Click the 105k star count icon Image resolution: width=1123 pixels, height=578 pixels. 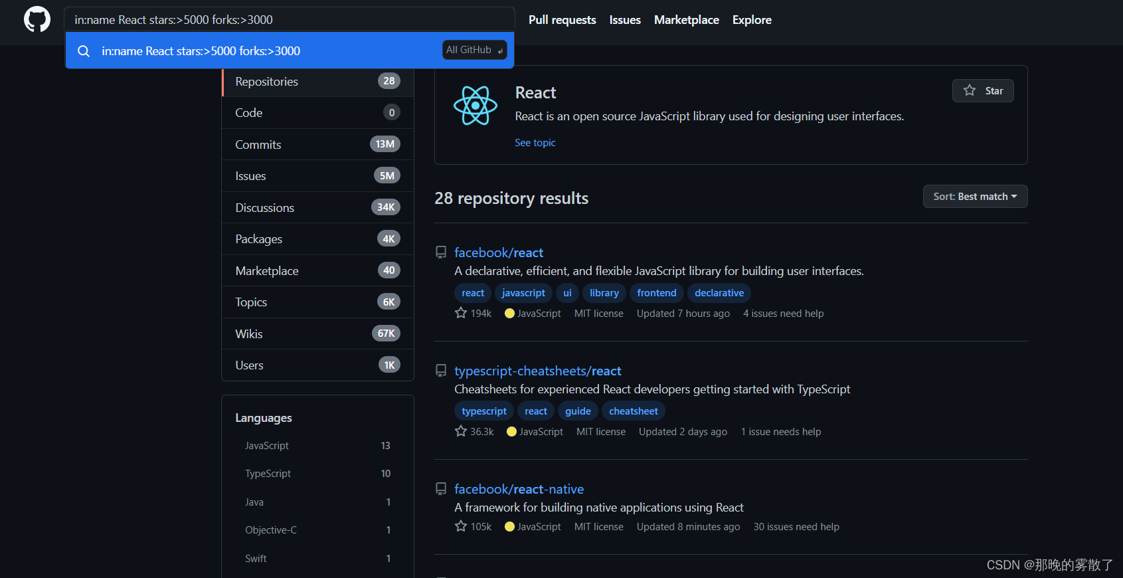pos(461,526)
